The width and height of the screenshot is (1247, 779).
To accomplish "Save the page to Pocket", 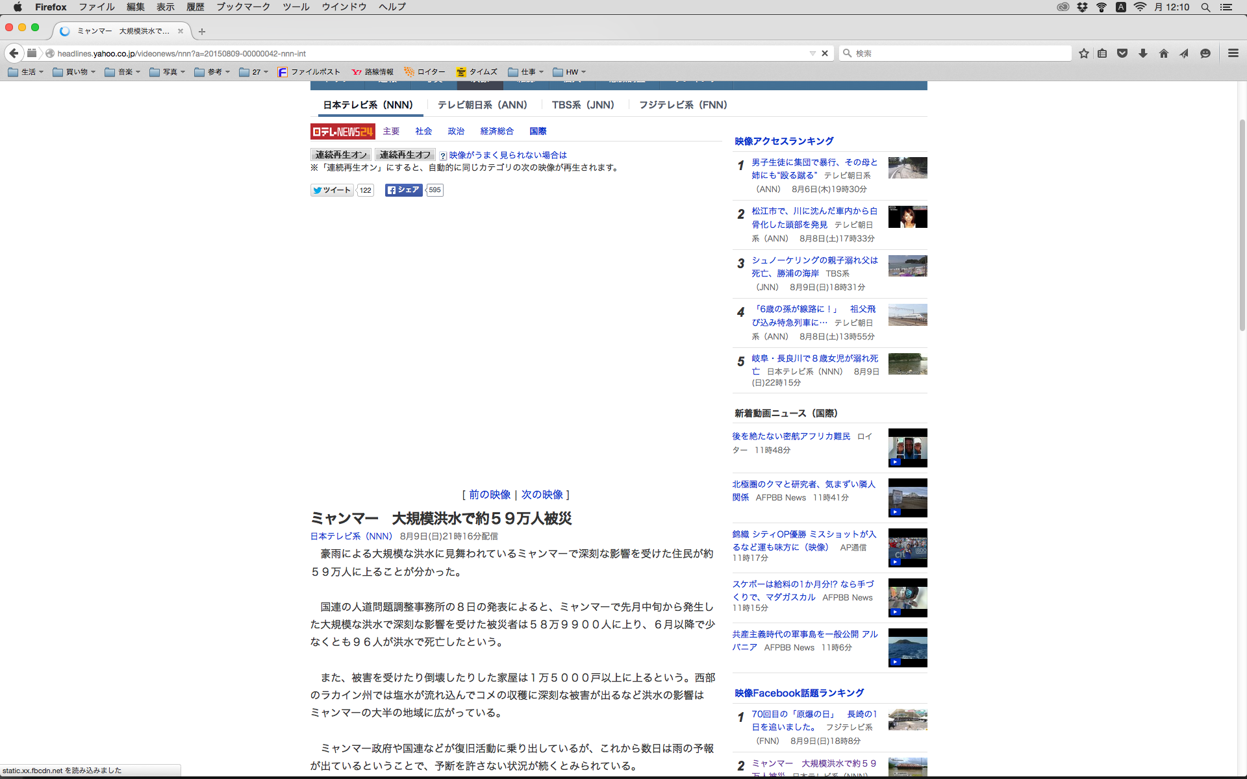I will pyautogui.click(x=1122, y=53).
